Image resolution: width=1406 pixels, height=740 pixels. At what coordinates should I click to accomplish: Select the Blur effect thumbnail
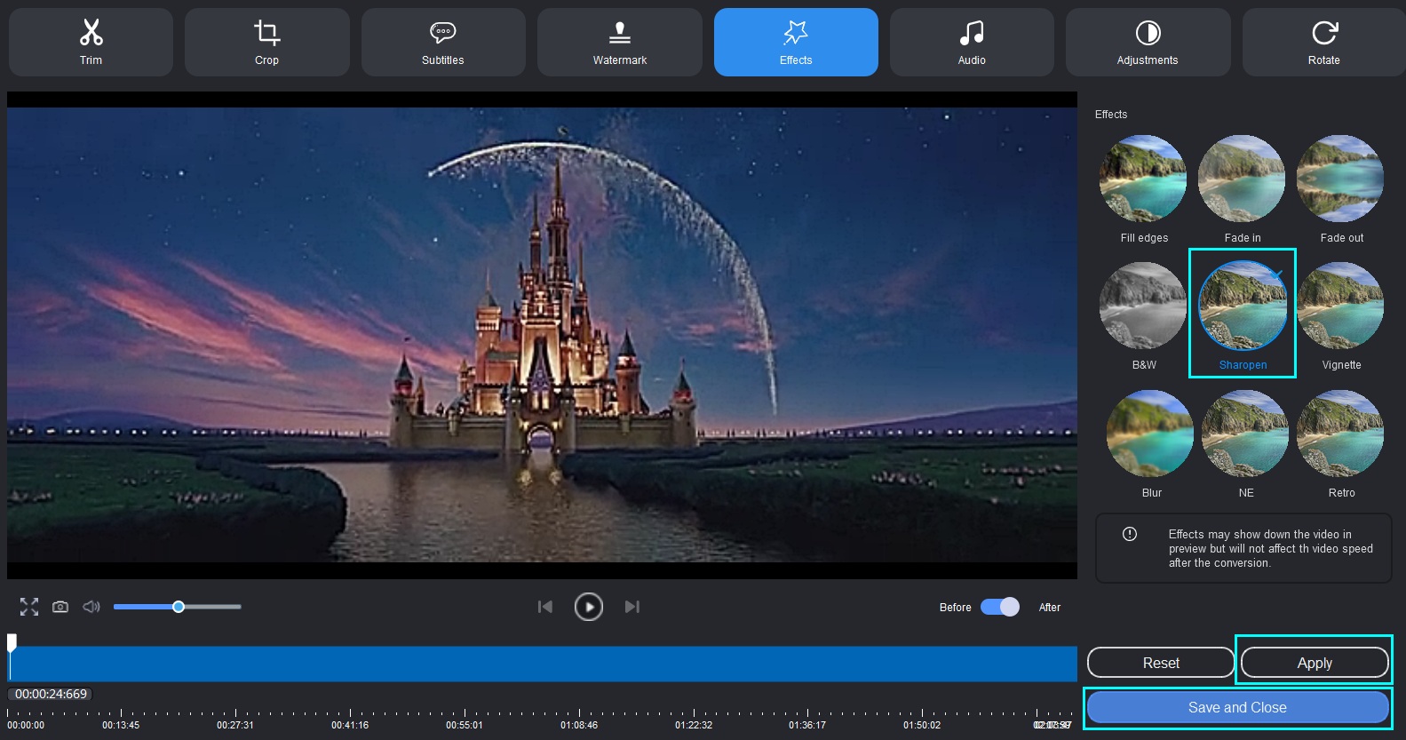1150,434
